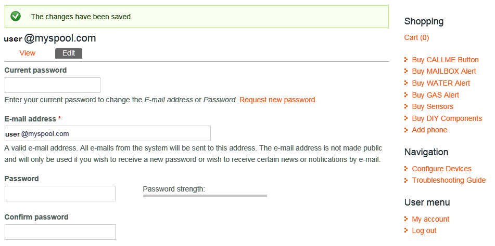Select the Edit tab
Screen dimensions: 495x246
(x=69, y=53)
